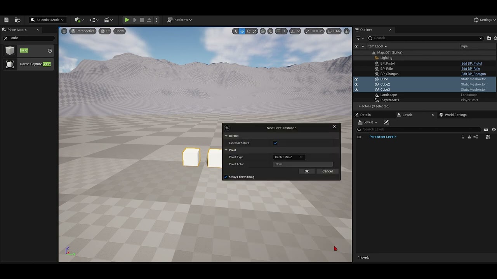Screen dimensions: 497x279
Task: Open the Pivot Type Center Min Z combo box
Action: (x=289, y=157)
